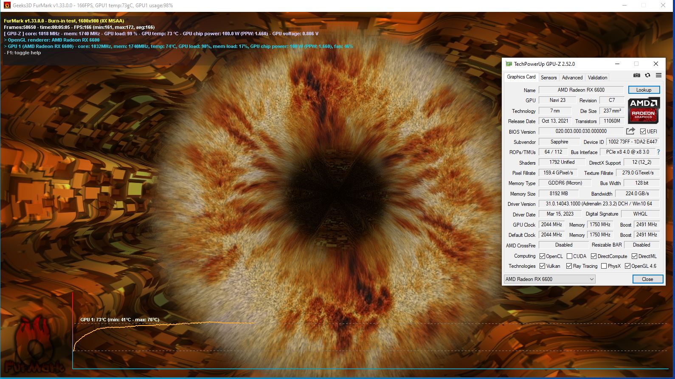The width and height of the screenshot is (675, 379).
Task: Toggle the UEFI checkbox
Action: pos(643,132)
